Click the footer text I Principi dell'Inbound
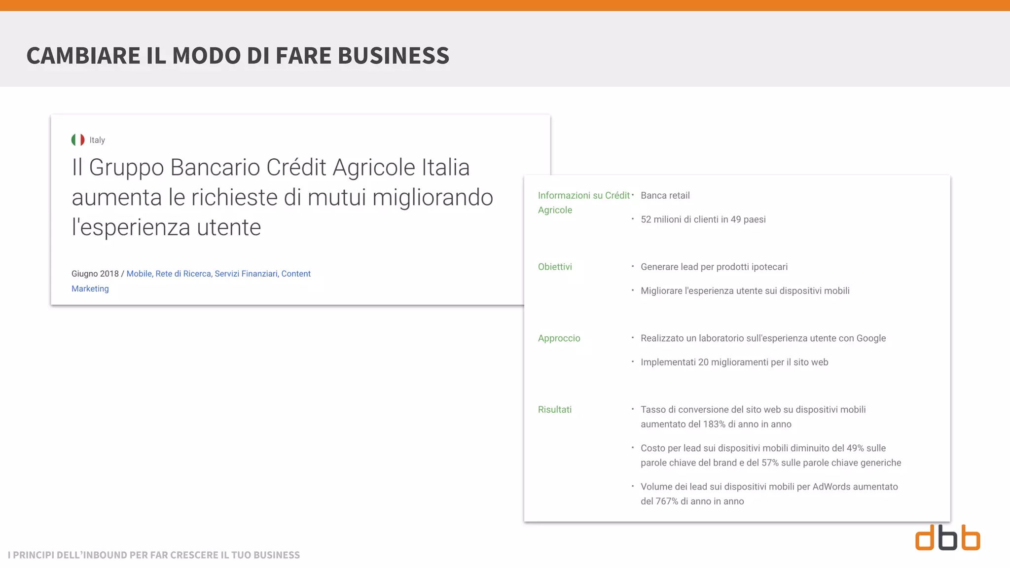The image size is (1010, 568). click(x=154, y=555)
